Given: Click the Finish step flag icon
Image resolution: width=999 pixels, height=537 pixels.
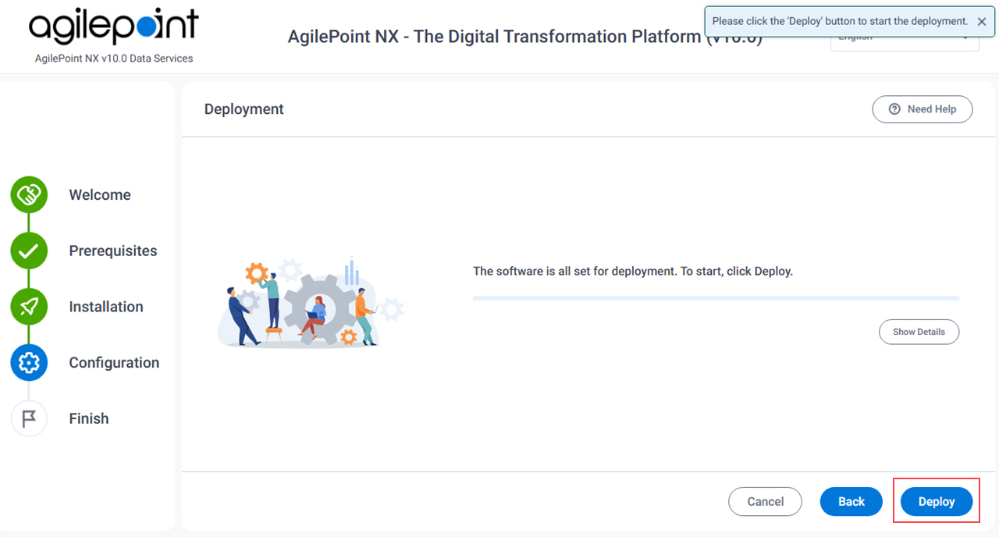Looking at the screenshot, I should pyautogui.click(x=29, y=419).
